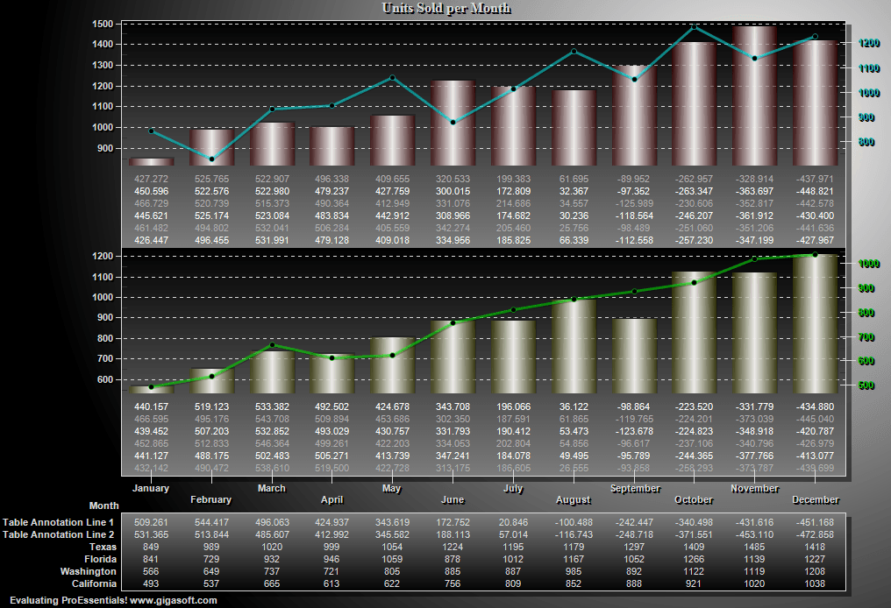Image resolution: width=891 pixels, height=608 pixels.
Task: Click Annotation Line 1 value 509.261
Action: (x=151, y=522)
